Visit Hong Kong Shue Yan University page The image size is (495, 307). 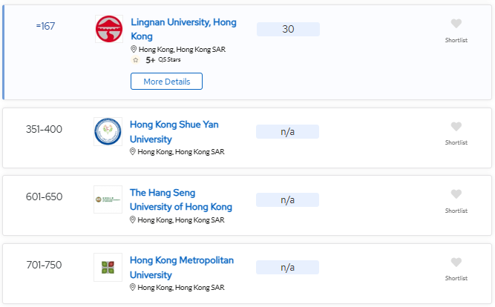click(x=174, y=131)
